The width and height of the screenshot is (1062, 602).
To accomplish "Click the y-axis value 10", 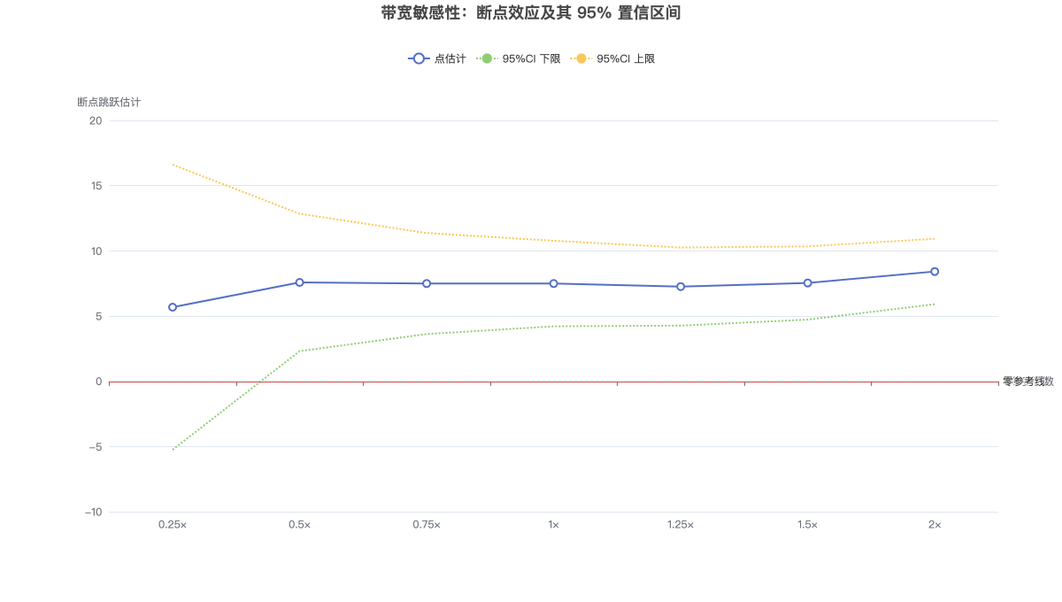I will (x=96, y=251).
